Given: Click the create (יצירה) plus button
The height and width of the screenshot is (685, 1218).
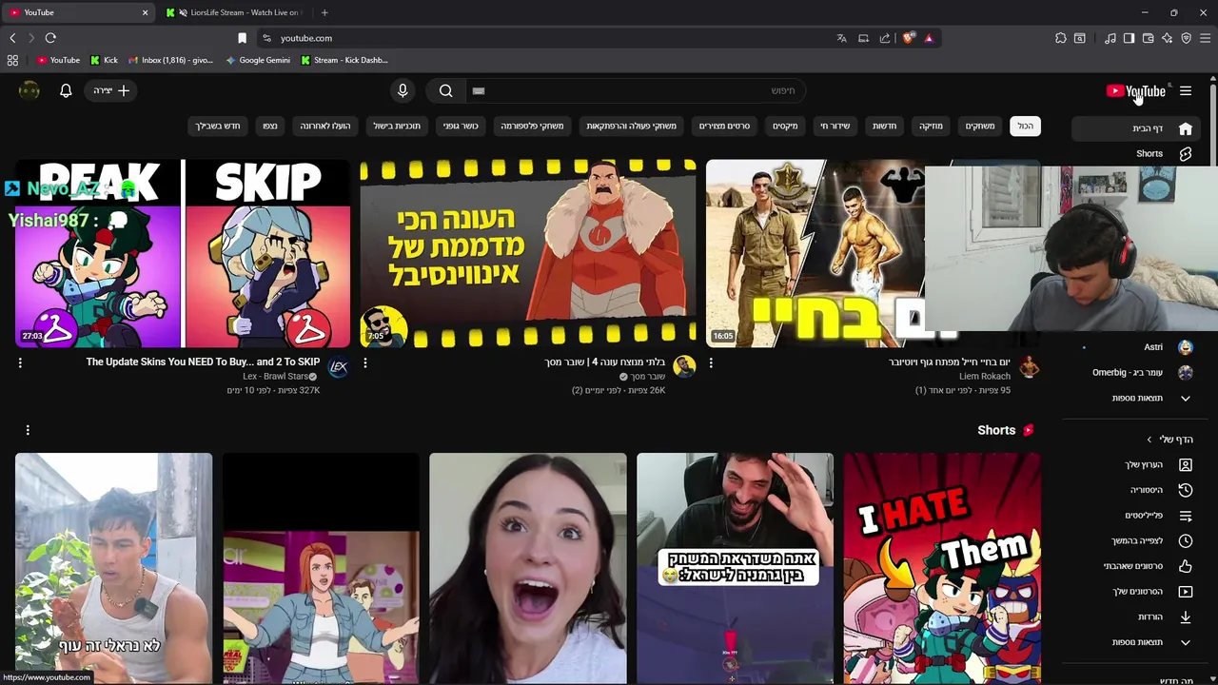Looking at the screenshot, I should coord(111,90).
